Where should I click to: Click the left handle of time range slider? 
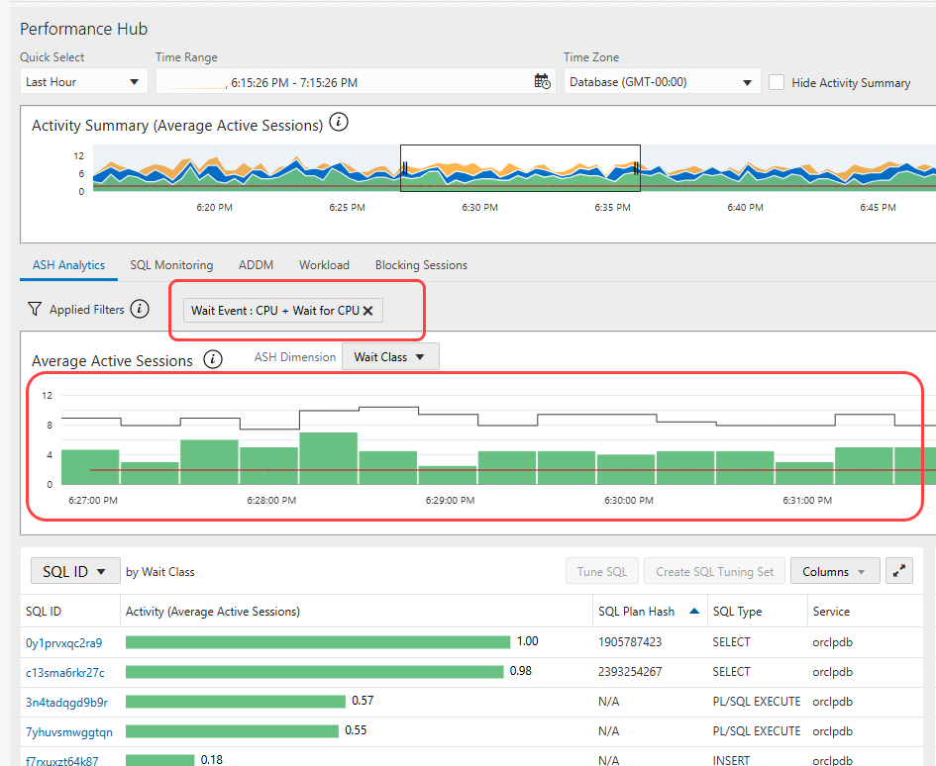(x=404, y=168)
